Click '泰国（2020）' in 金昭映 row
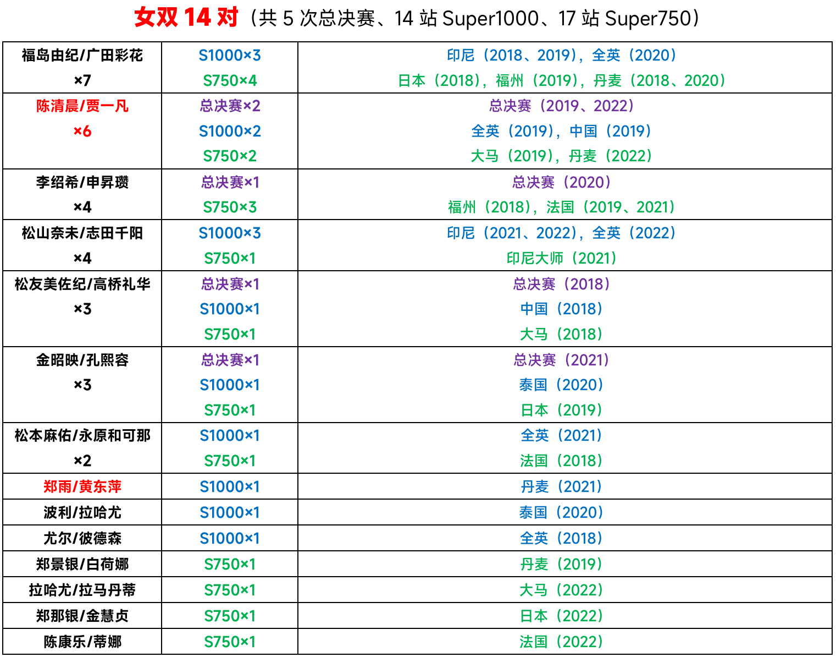The height and width of the screenshot is (657, 836). 562,385
